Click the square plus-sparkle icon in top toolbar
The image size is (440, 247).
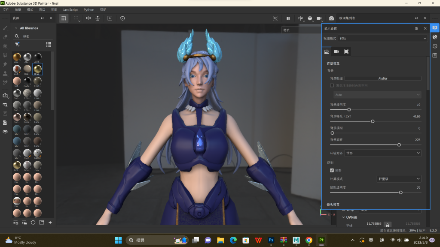(110, 18)
